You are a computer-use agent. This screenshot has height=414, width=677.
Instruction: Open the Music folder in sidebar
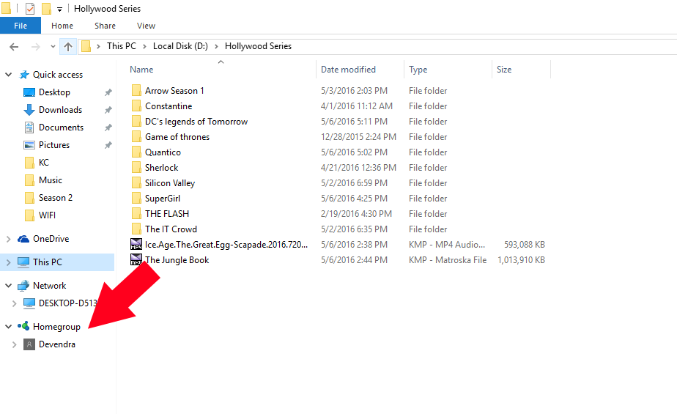[50, 180]
